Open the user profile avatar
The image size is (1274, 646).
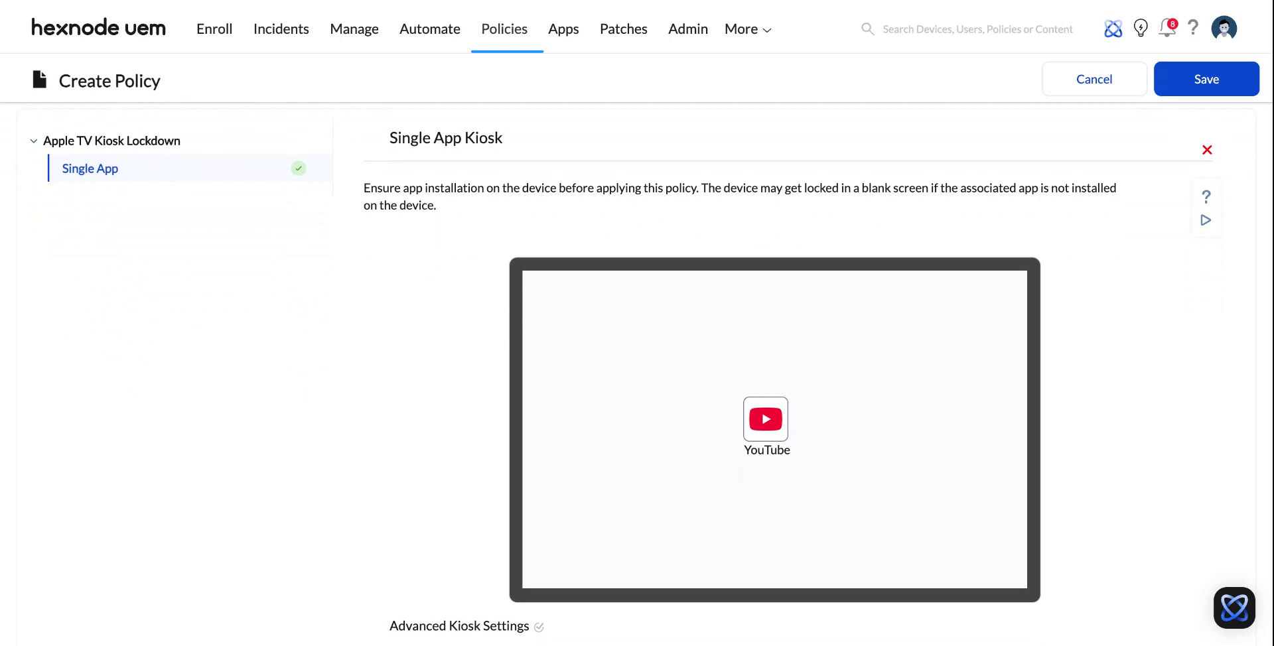point(1224,27)
